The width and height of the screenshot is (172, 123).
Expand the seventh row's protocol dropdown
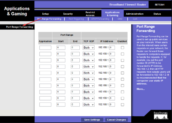(x=89, y=85)
